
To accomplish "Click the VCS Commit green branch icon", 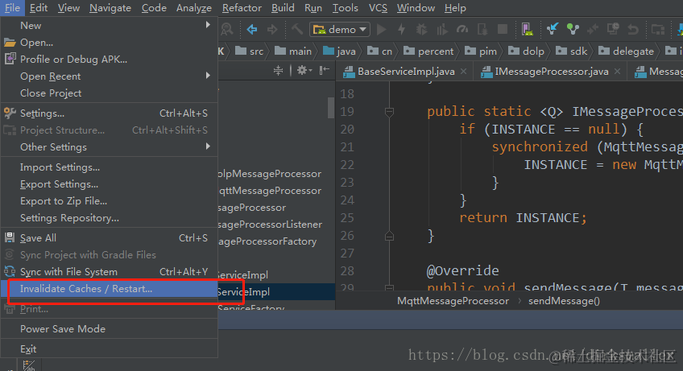I will point(573,30).
